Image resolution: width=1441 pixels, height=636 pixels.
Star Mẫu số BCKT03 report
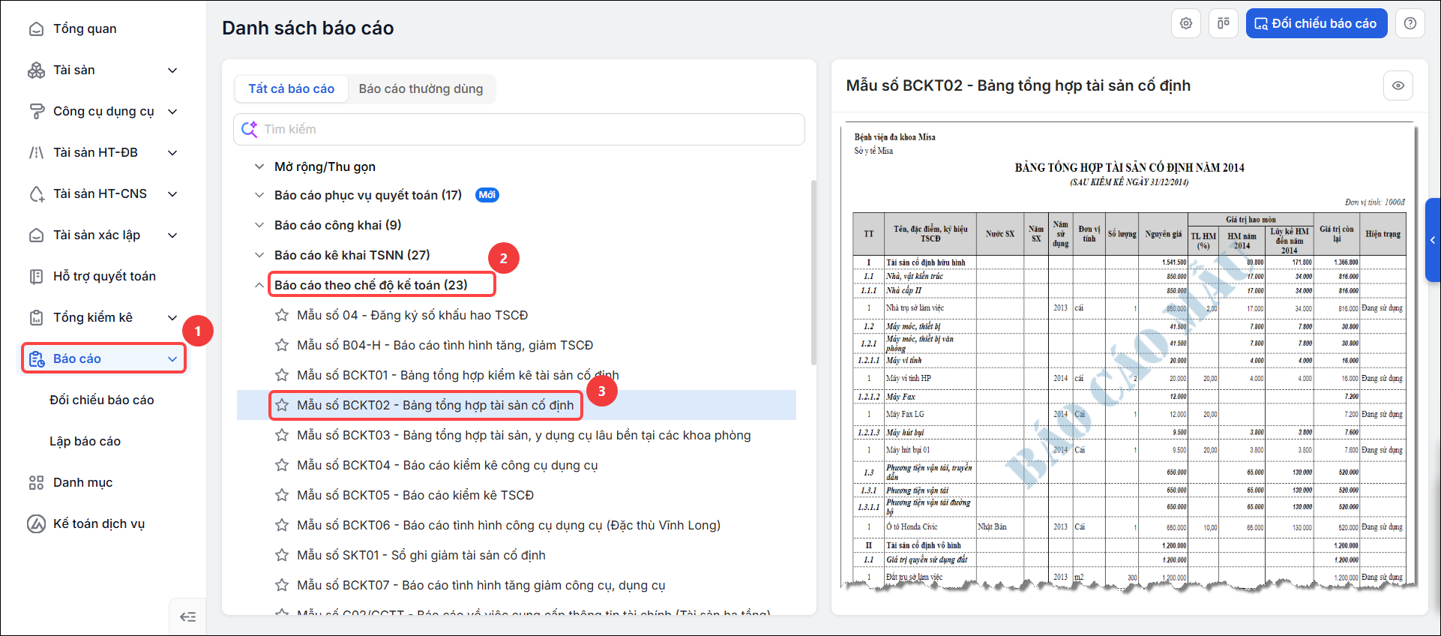[282, 435]
